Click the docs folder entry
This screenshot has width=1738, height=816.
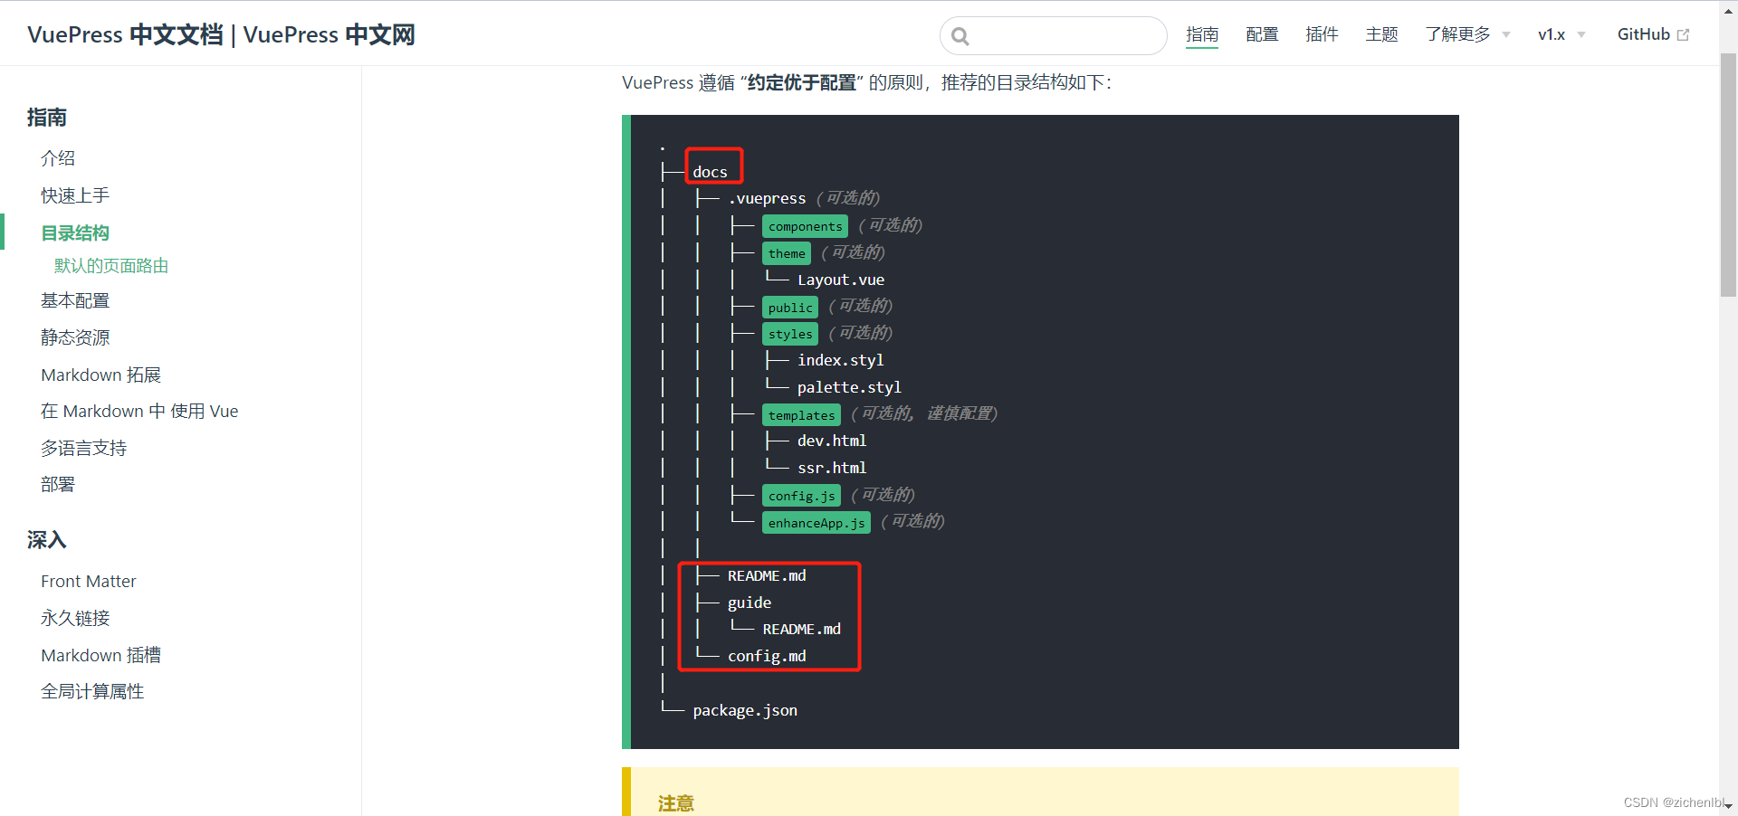[x=711, y=171]
